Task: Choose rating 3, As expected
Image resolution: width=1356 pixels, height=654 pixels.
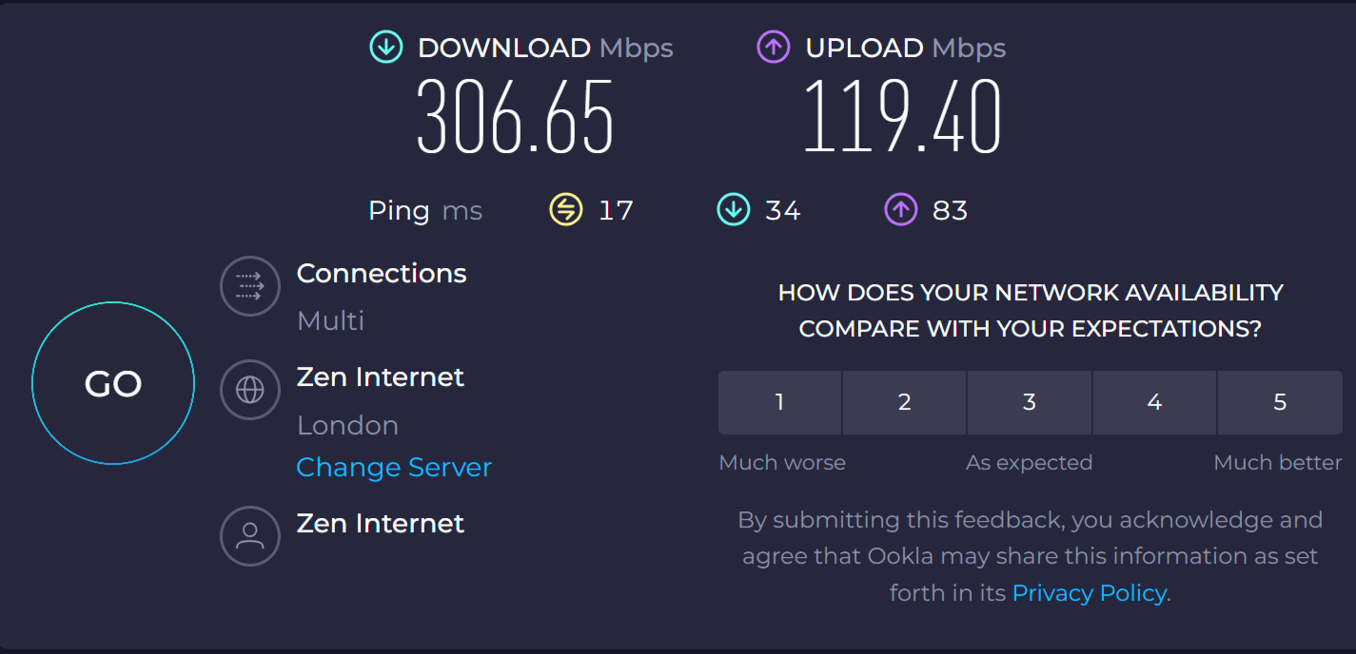Action: point(1029,402)
